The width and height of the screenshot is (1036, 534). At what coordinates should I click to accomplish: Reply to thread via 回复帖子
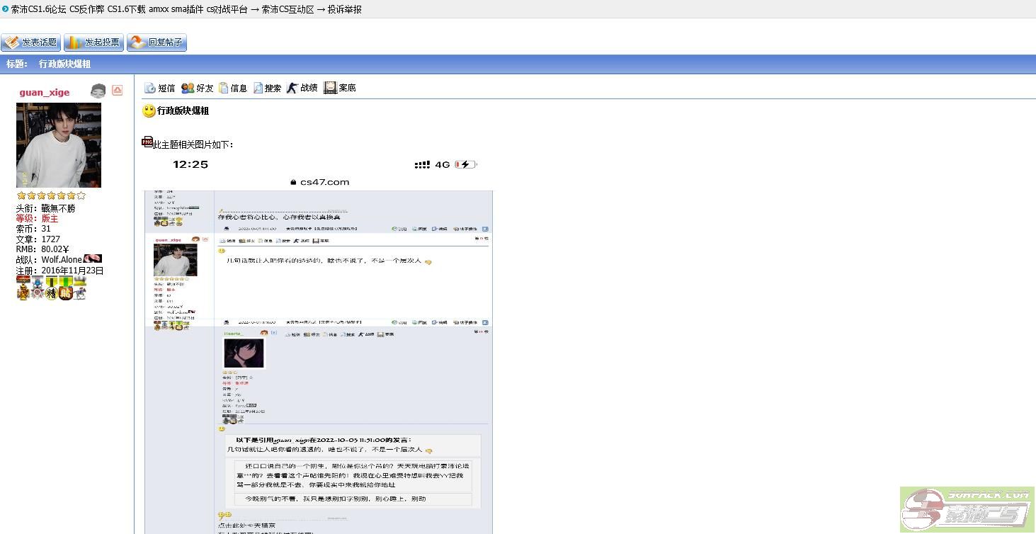tap(156, 42)
